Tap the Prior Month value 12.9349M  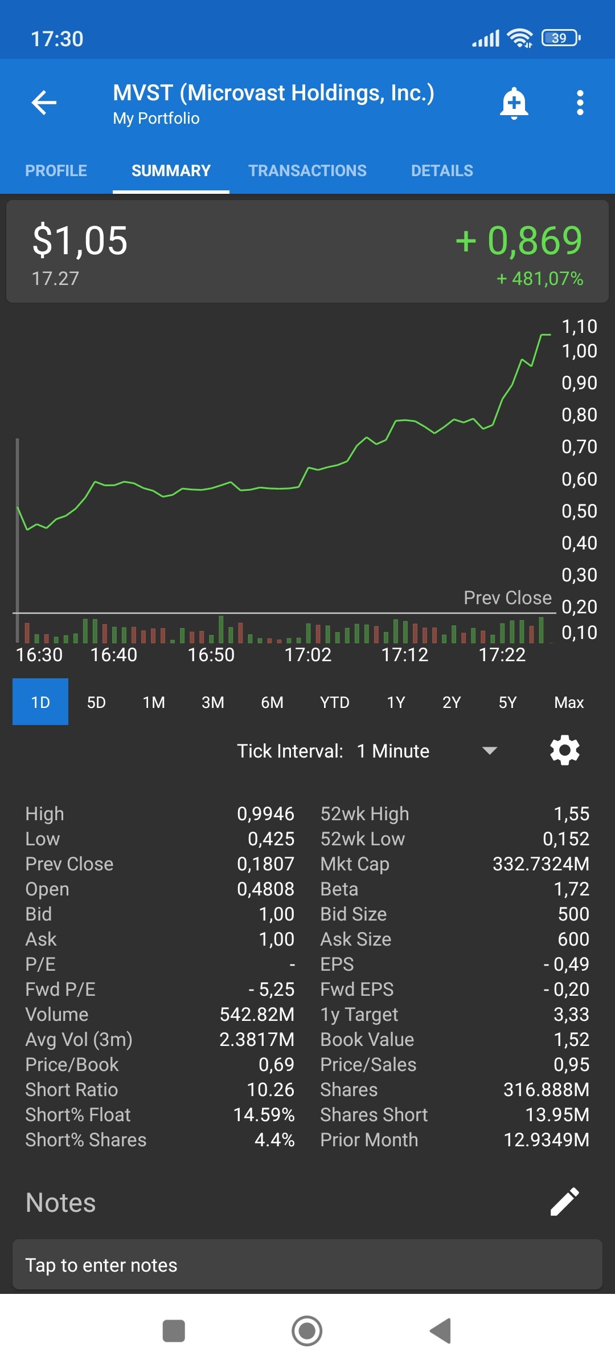546,1139
